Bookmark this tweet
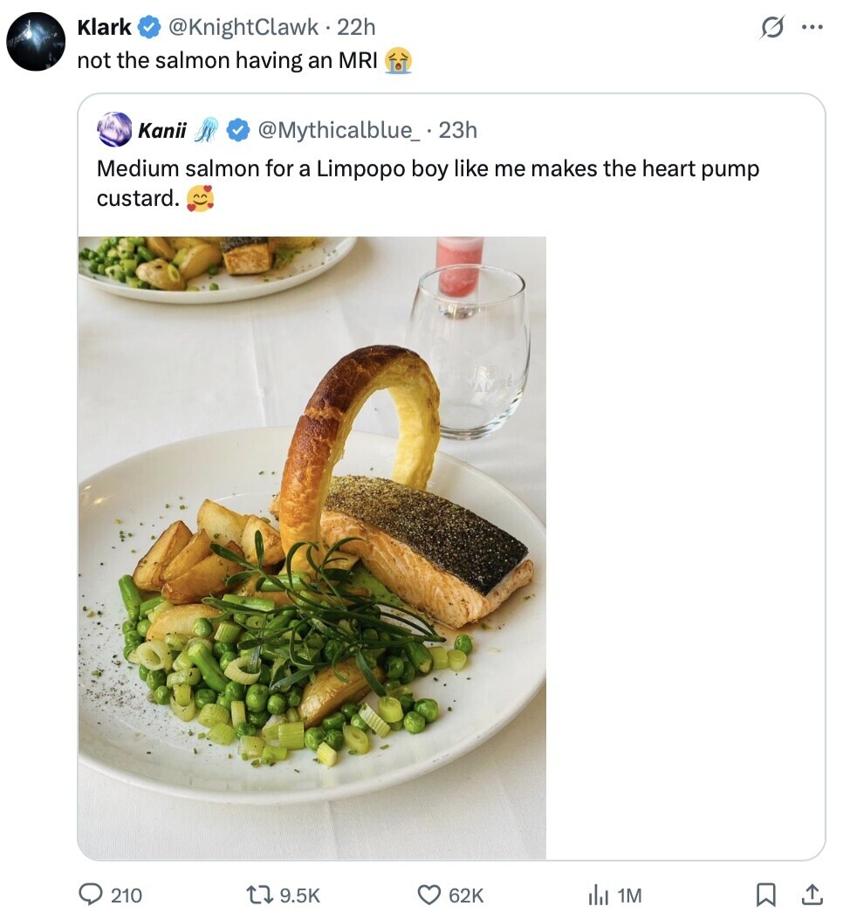This screenshot has height=920, width=843. [765, 895]
